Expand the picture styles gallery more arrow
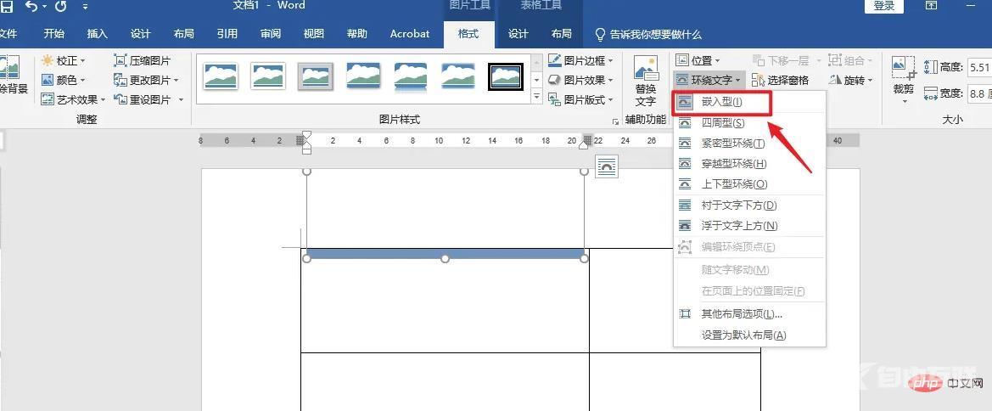This screenshot has width=992, height=411. [x=536, y=98]
